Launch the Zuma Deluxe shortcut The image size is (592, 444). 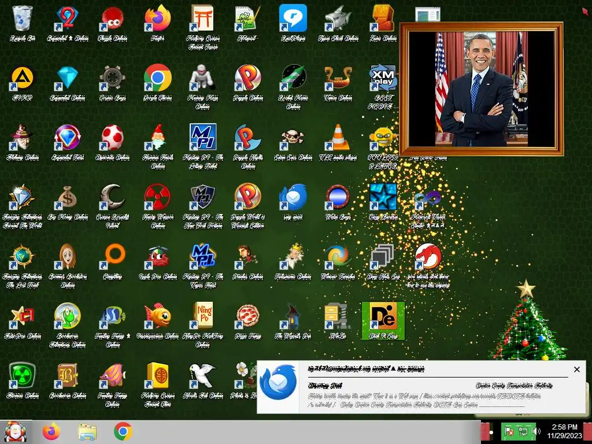tap(383, 19)
